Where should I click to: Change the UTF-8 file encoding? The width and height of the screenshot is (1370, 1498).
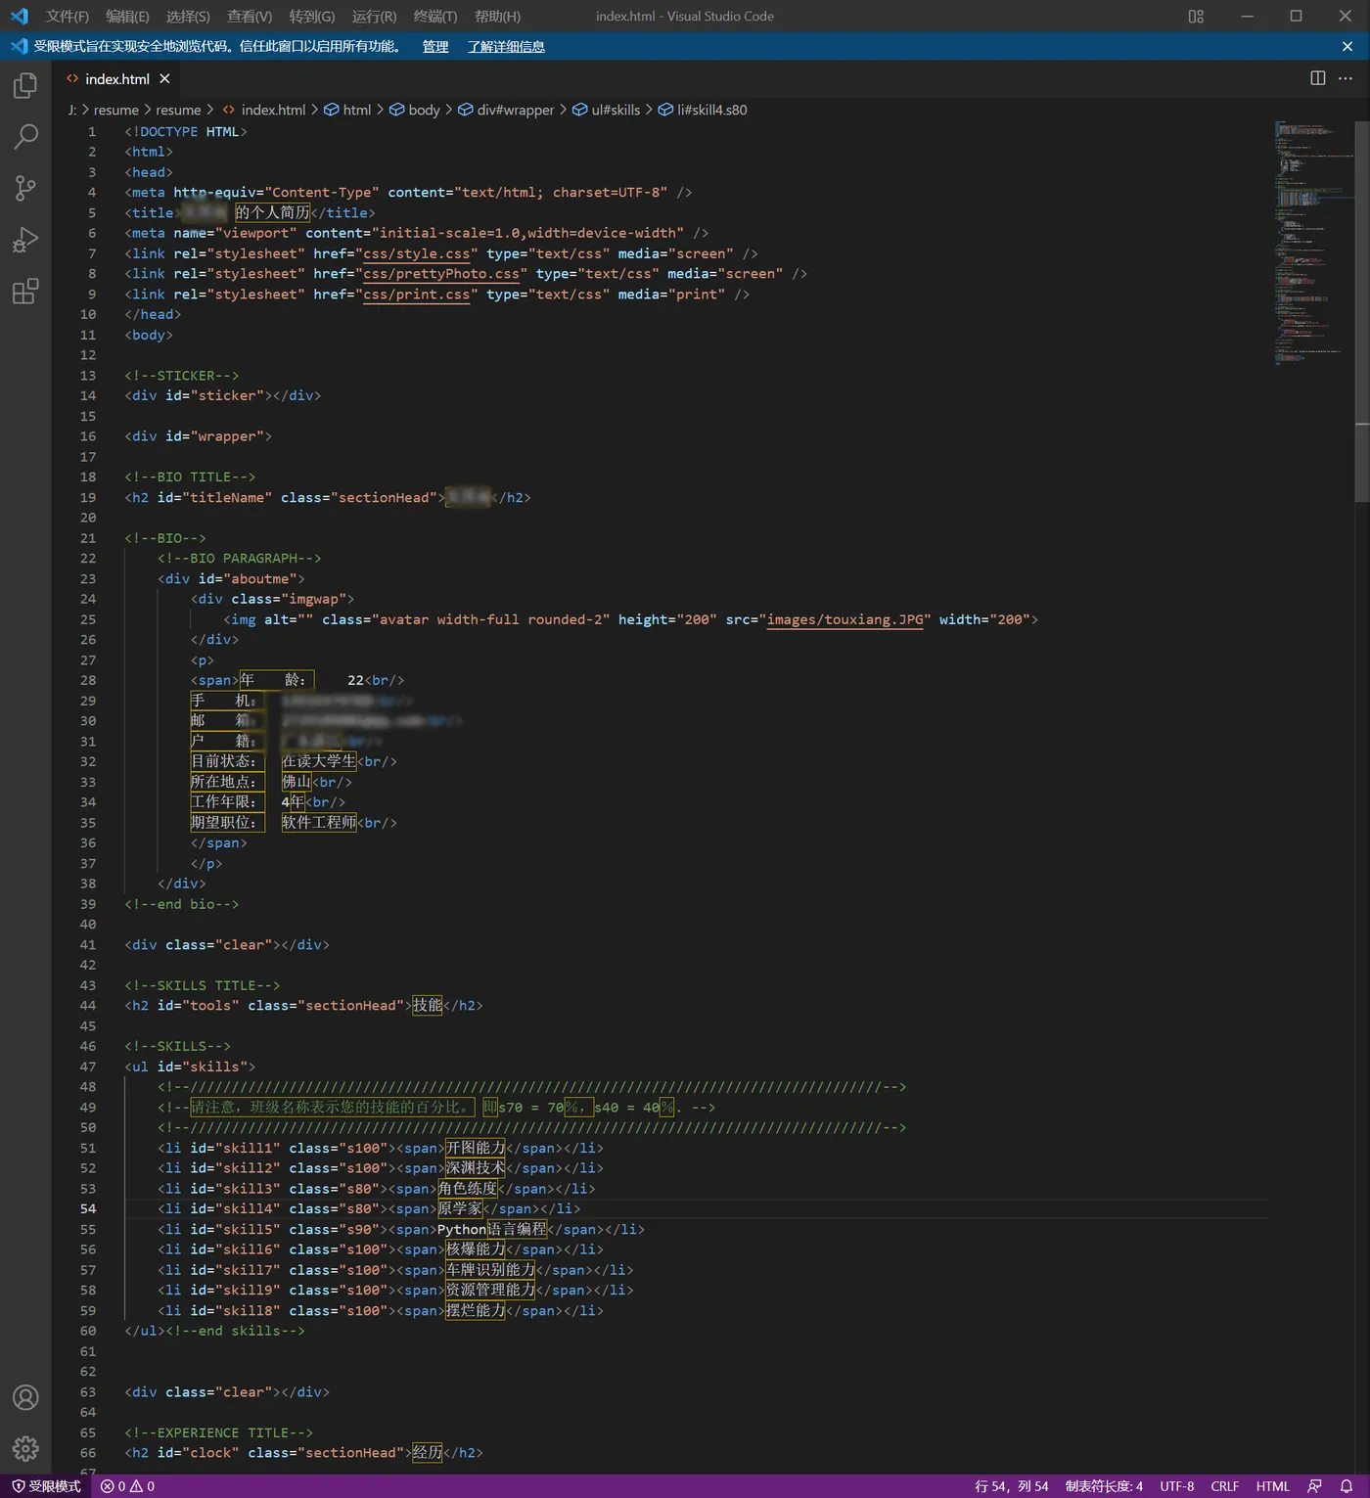(1177, 1485)
